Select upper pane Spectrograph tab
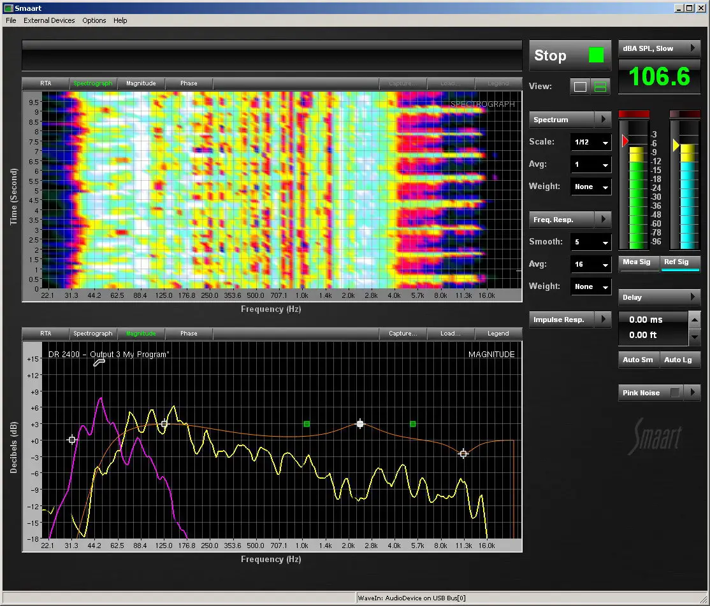The height and width of the screenshot is (606, 710). click(93, 83)
